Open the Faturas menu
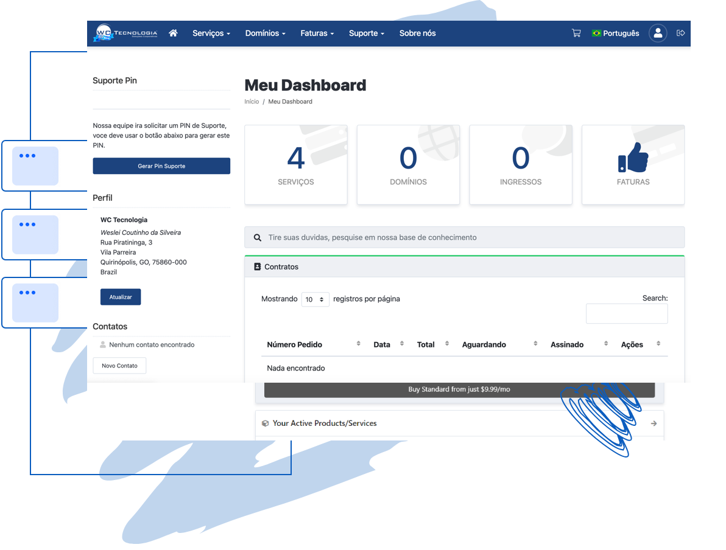Viewport: 726px width, 550px height. point(317,33)
